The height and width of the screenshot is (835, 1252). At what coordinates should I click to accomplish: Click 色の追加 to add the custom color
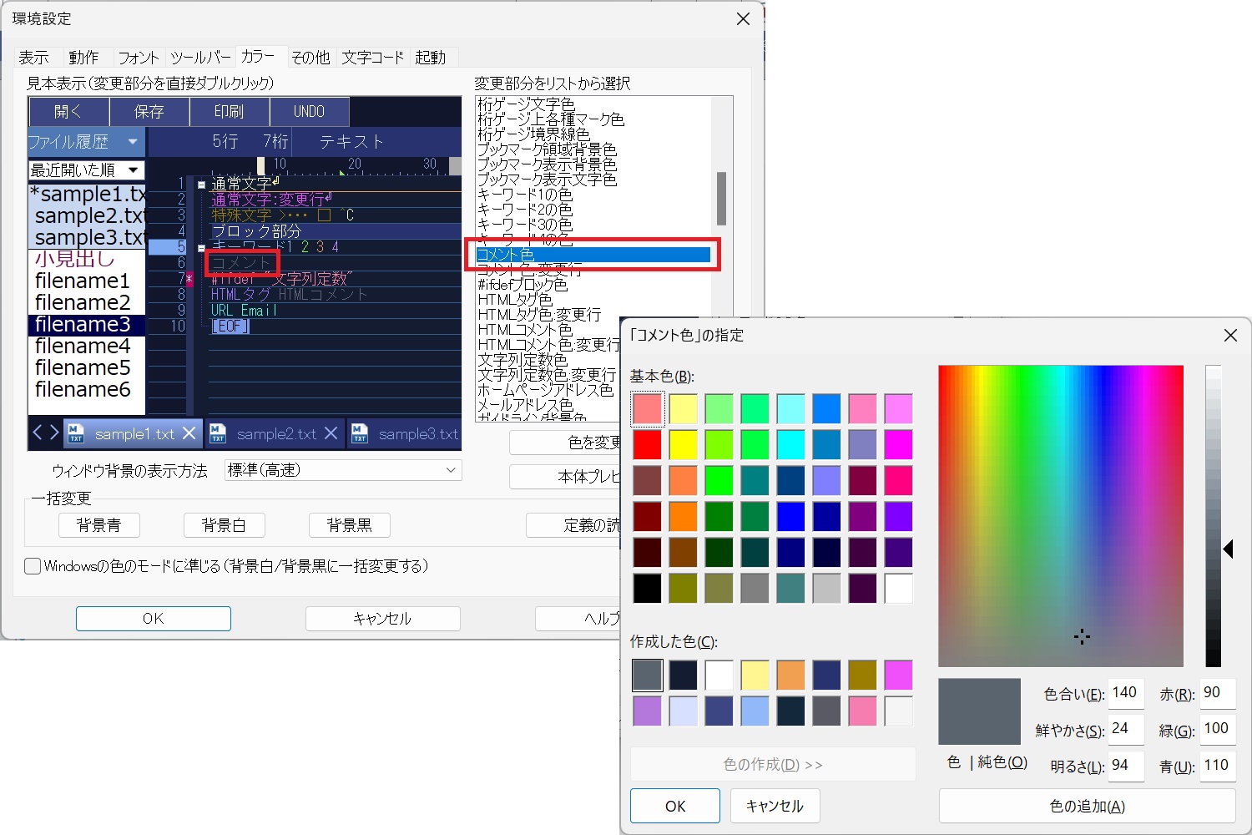pyautogui.click(x=1087, y=806)
